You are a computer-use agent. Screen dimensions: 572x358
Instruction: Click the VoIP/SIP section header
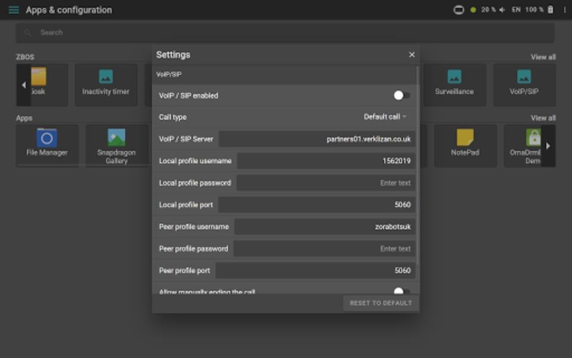tap(169, 75)
